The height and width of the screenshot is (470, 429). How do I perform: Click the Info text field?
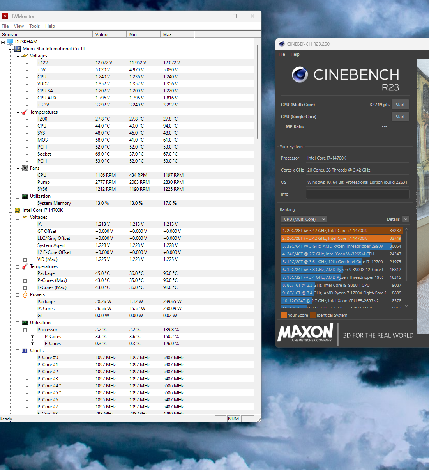coord(357,194)
